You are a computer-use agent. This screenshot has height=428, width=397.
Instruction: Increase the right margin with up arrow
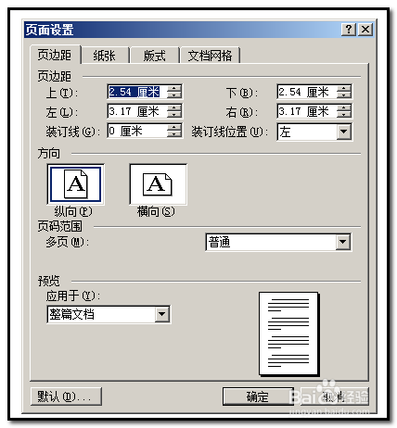click(x=344, y=108)
